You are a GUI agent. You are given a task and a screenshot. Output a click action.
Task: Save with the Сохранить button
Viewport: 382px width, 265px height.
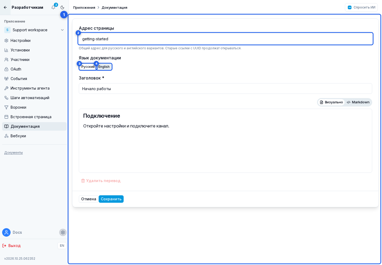pos(111,199)
